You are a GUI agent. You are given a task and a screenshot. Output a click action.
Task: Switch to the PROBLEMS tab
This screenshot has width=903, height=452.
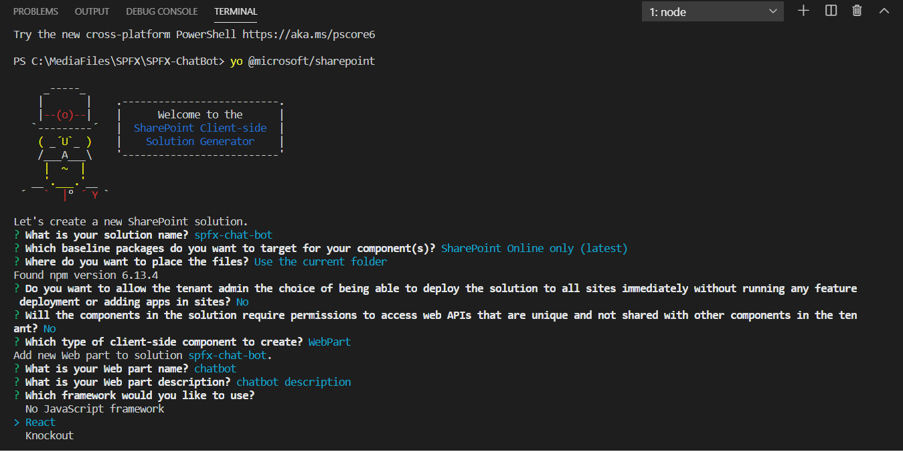35,11
